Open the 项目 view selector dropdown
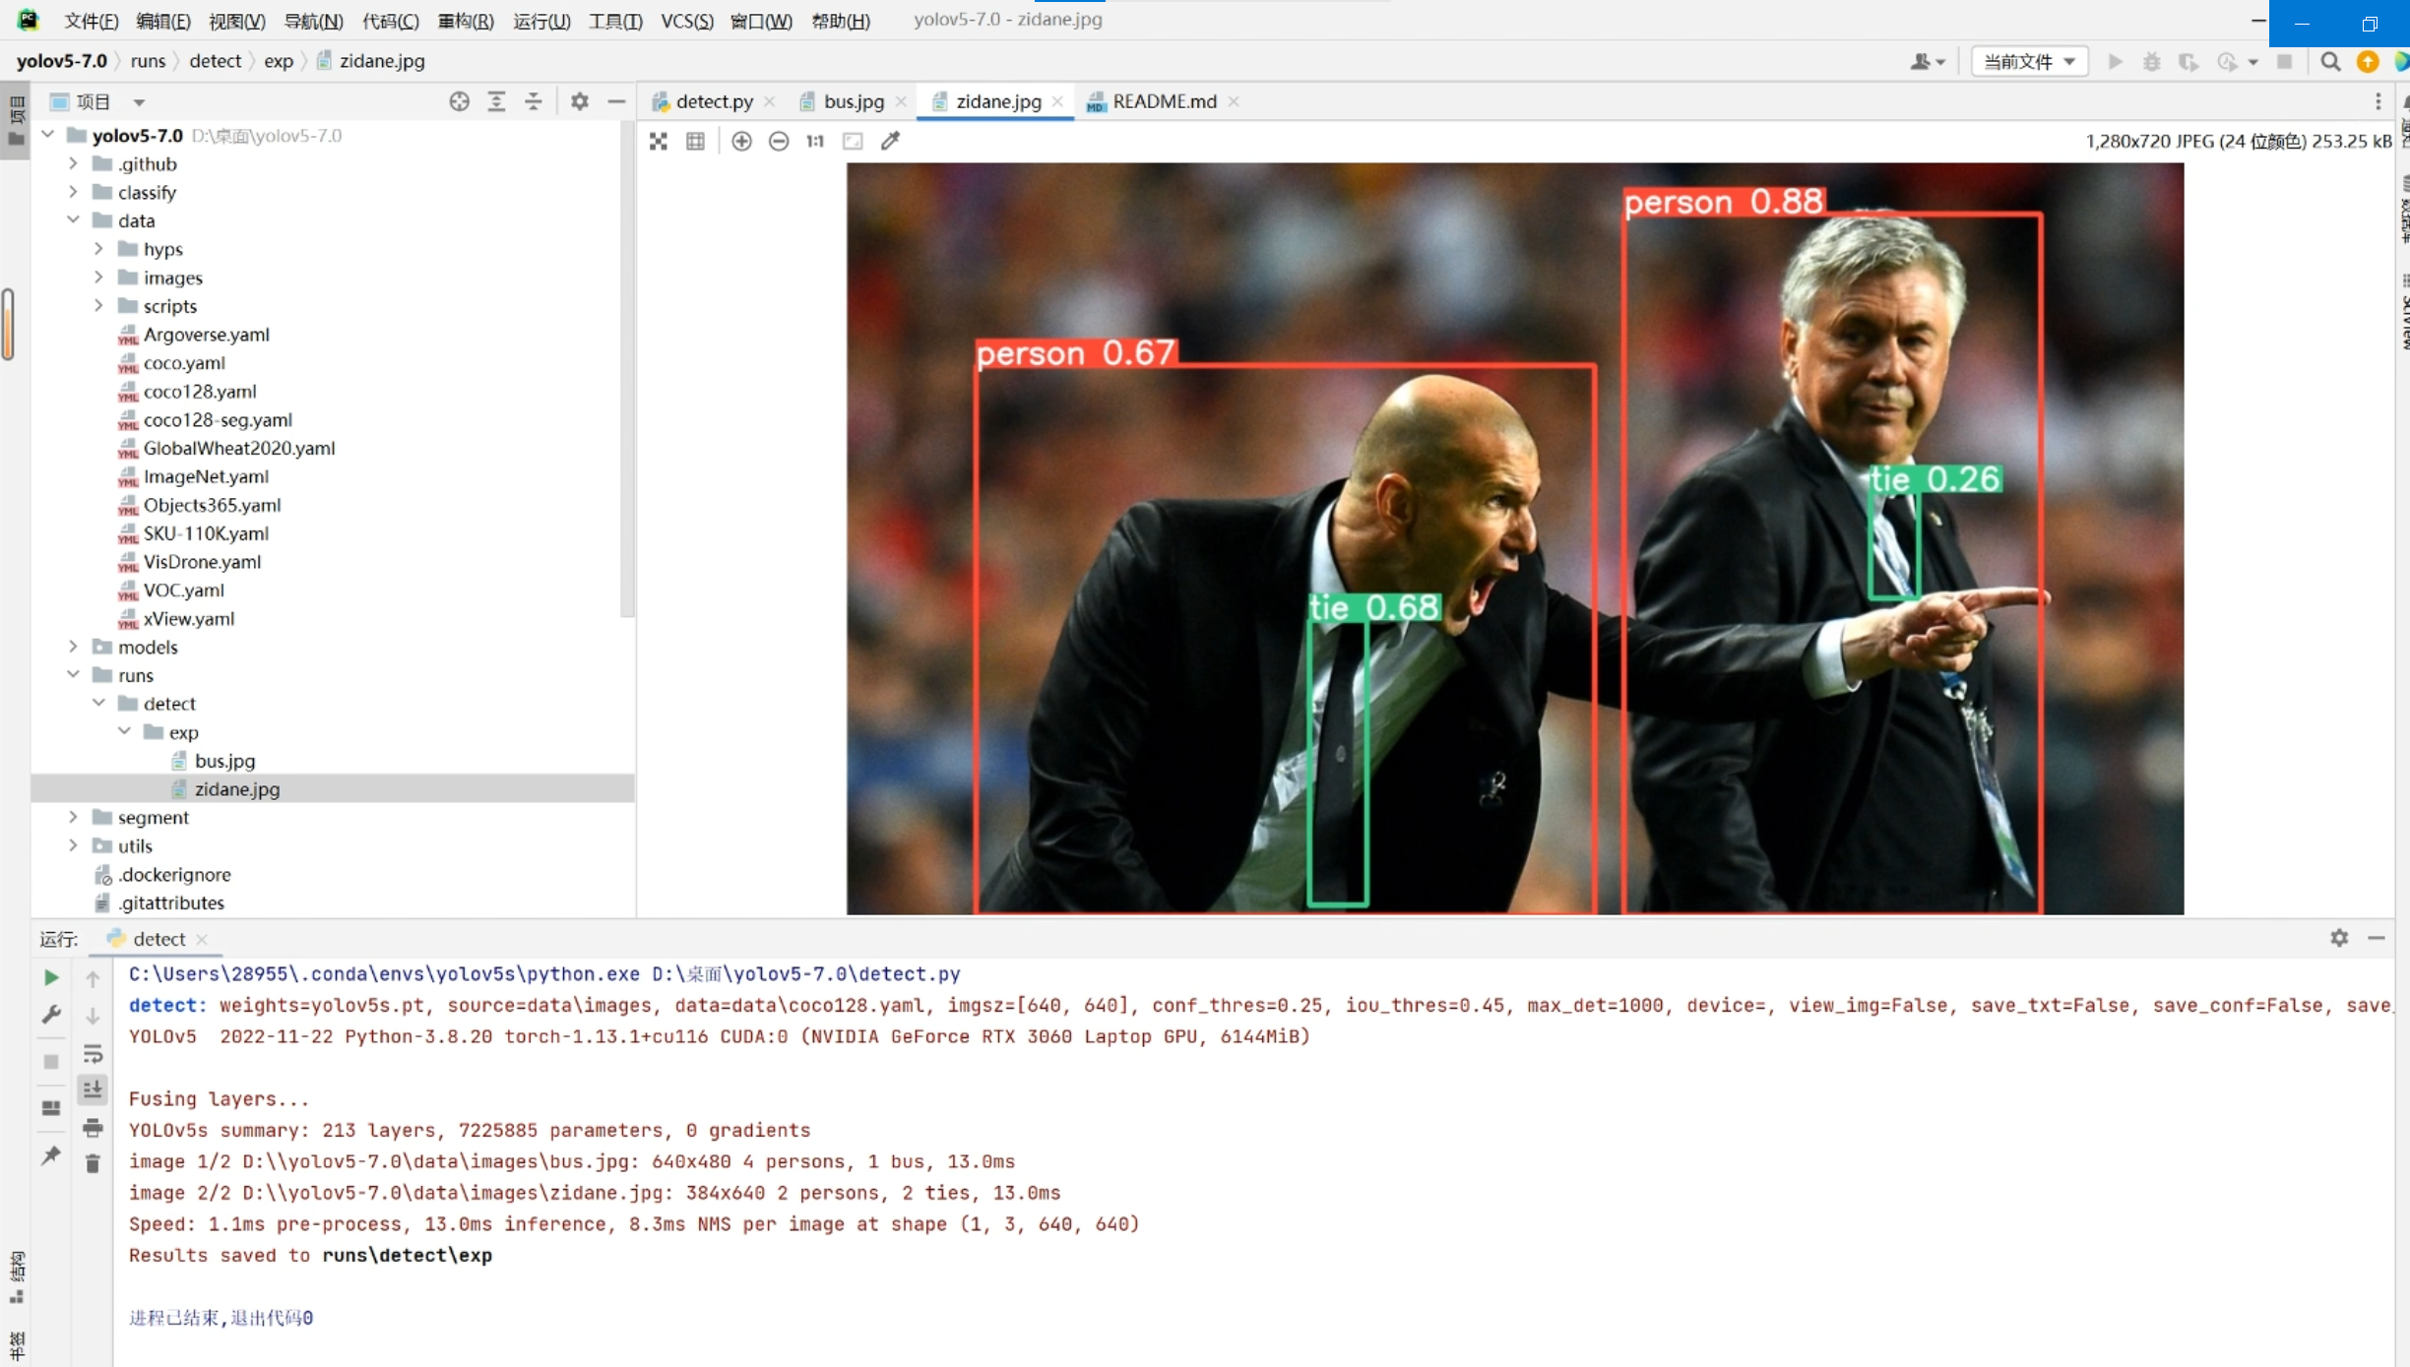2410x1367 pixels. click(97, 101)
